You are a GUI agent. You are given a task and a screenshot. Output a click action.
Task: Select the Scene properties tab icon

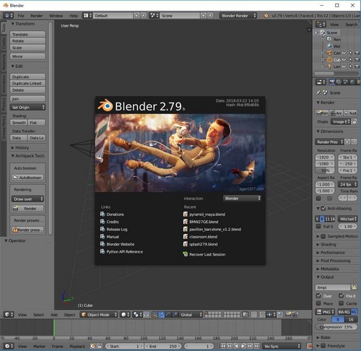pos(346,82)
